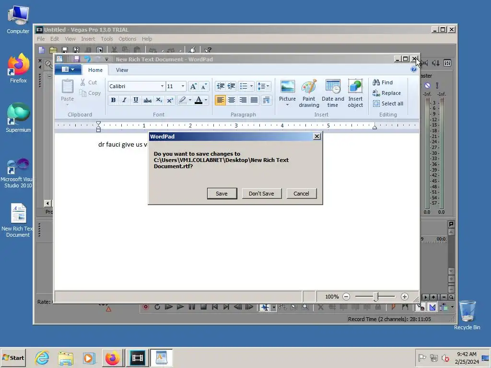491x368 pixels.
Task: Click Vegas Pro Open folder icon
Action: coord(53,50)
